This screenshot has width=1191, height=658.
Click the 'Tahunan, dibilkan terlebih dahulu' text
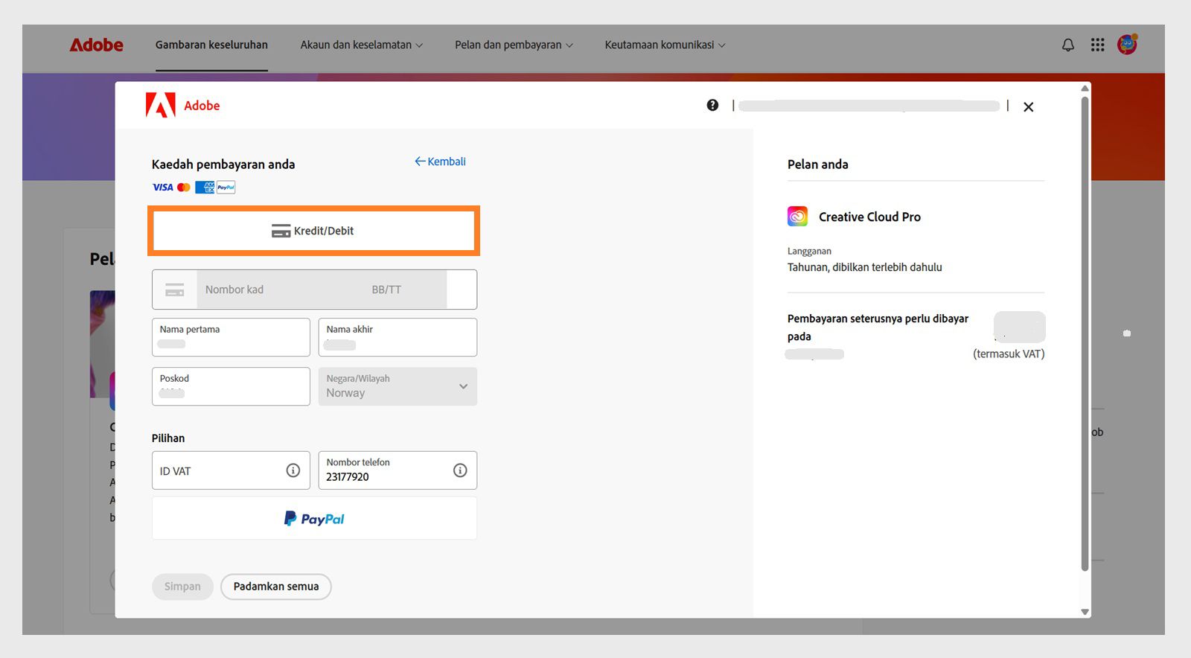click(x=865, y=267)
